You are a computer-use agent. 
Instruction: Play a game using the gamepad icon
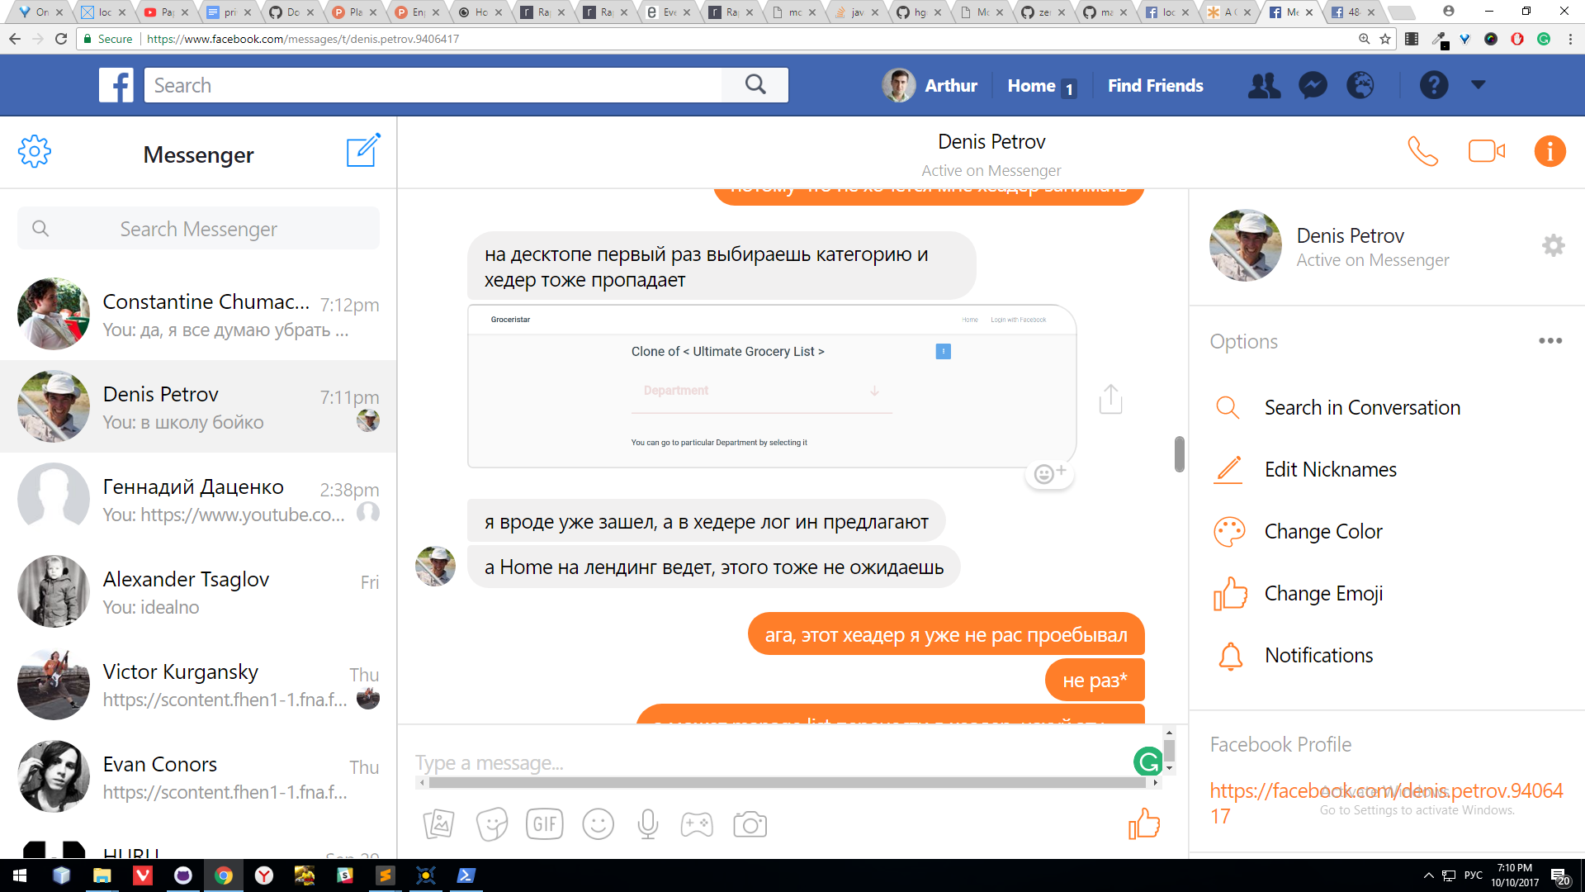(x=697, y=823)
